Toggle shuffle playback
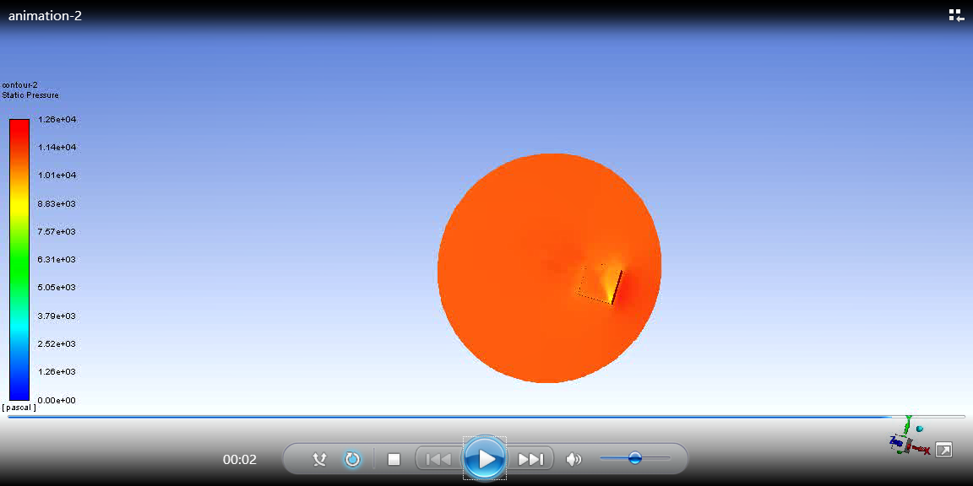The width and height of the screenshot is (973, 486). [319, 458]
